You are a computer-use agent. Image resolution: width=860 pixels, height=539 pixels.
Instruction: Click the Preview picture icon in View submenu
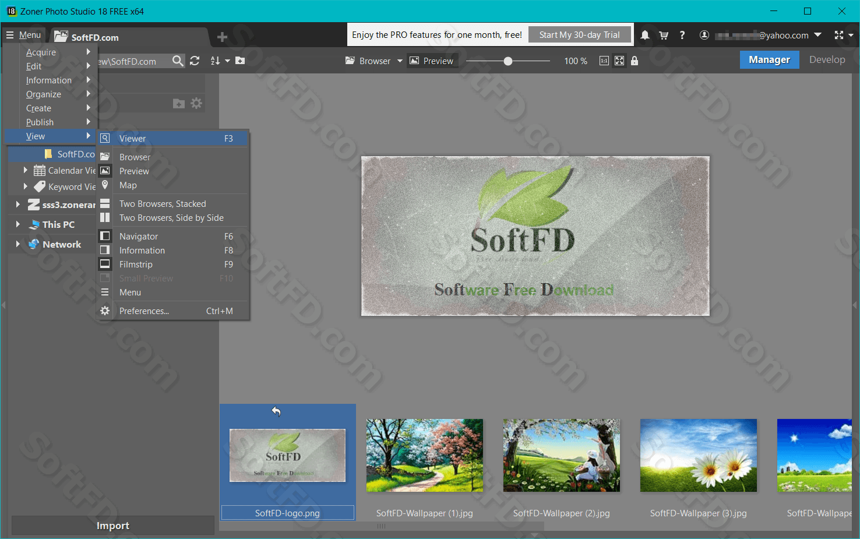pyautogui.click(x=105, y=171)
